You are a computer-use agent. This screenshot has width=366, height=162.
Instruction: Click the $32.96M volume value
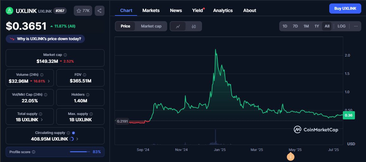(x=18, y=81)
